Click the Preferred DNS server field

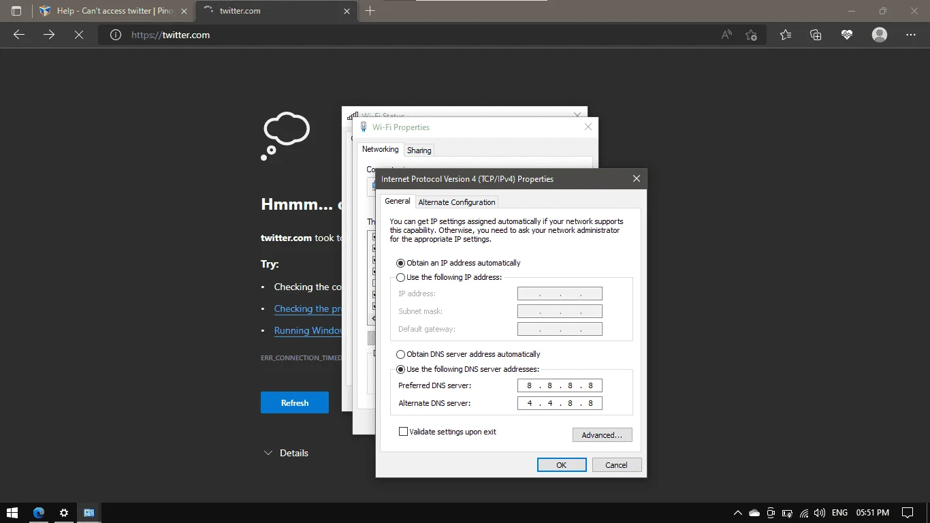560,385
